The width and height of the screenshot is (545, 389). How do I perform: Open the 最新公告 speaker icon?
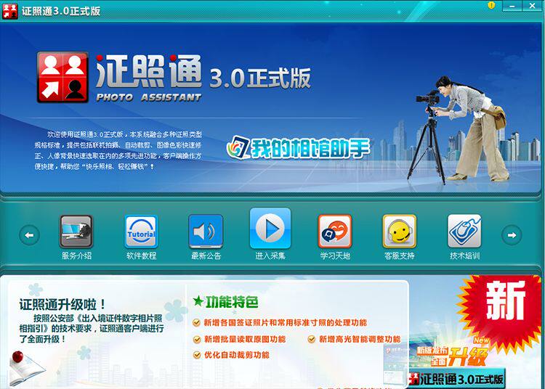206,231
